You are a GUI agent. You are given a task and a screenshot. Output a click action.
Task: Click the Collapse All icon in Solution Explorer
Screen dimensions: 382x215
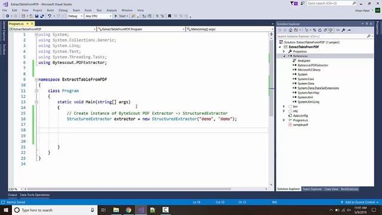[x=325, y=30]
